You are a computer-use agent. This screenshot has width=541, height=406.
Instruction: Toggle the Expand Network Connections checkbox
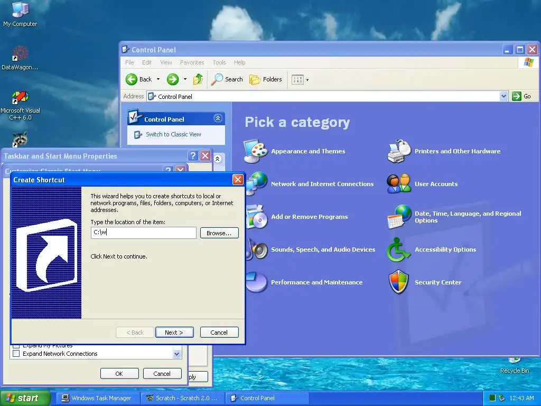(16, 354)
